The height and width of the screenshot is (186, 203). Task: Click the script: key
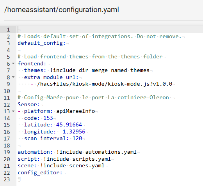(28, 159)
